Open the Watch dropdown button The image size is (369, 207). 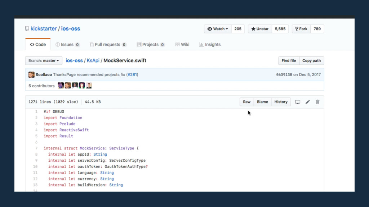click(x=218, y=29)
